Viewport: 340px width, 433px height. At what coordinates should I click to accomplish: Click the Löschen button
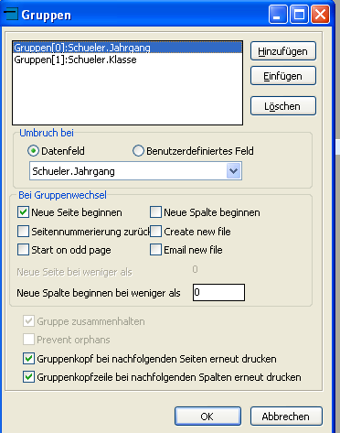(283, 106)
